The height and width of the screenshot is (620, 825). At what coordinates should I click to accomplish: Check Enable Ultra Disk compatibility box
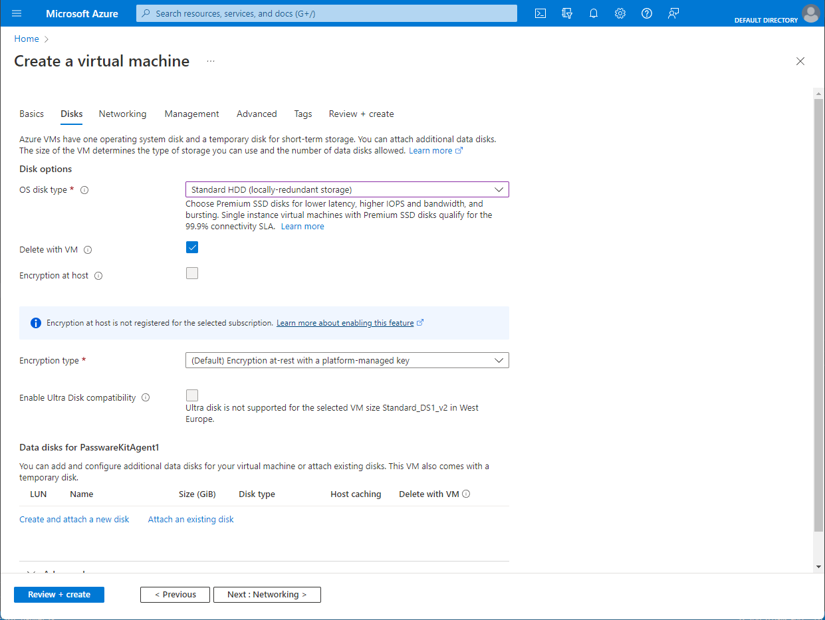coord(192,395)
